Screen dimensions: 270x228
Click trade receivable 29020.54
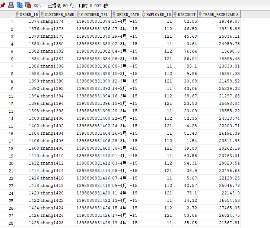tap(219, 163)
